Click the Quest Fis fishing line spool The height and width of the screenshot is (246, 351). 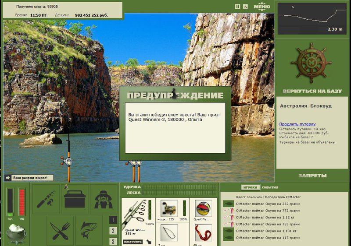203,208
